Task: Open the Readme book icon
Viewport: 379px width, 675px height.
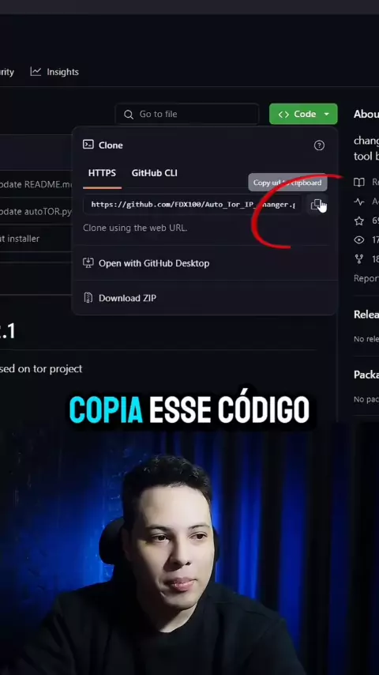Action: click(x=359, y=182)
